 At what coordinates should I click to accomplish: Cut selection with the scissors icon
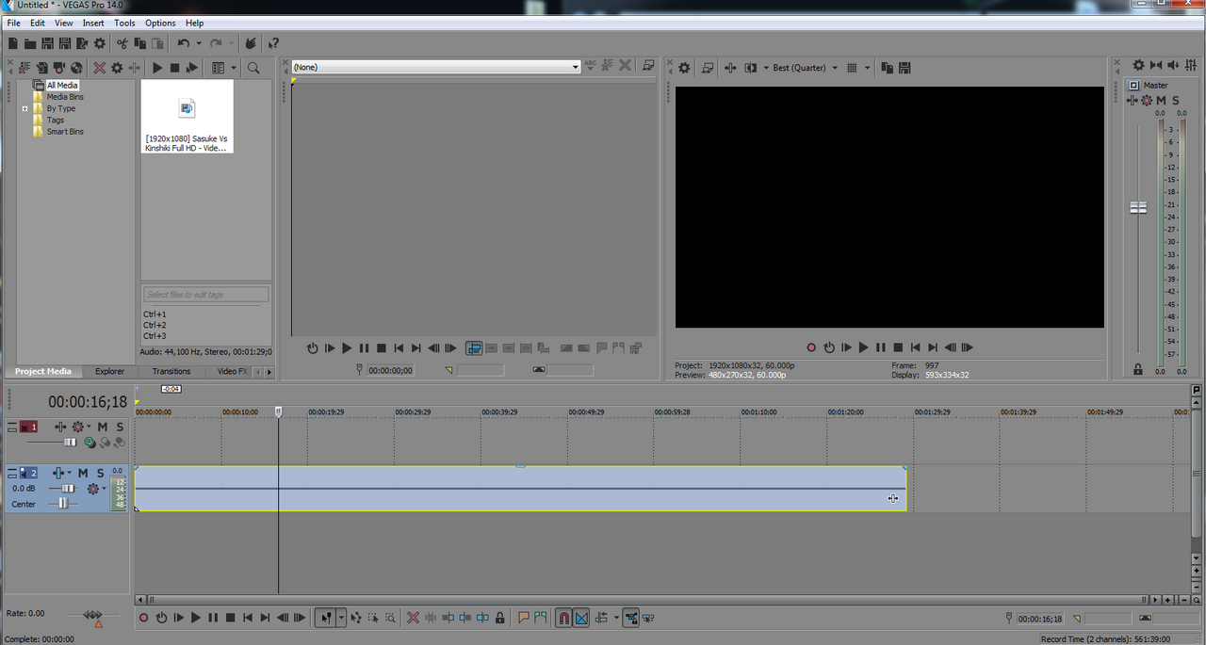(x=122, y=43)
